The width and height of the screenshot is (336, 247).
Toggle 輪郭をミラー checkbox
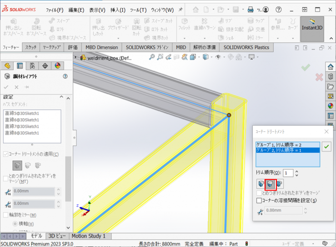[x=6, y=215]
